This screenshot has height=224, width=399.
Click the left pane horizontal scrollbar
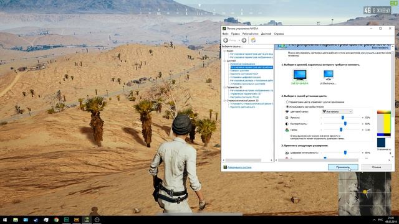pyautogui.click(x=243, y=161)
